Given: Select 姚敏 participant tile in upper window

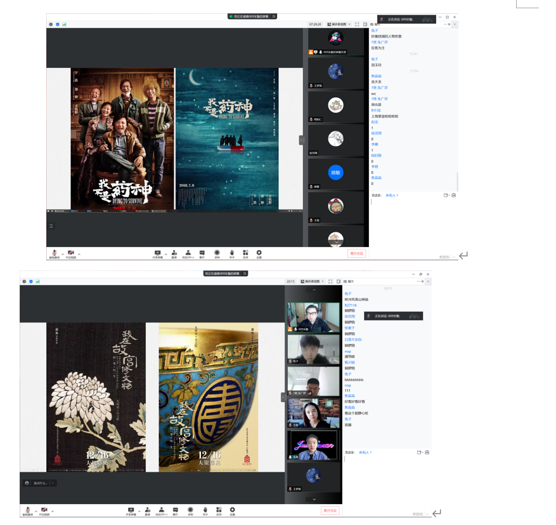Looking at the screenshot, I should tap(335, 172).
